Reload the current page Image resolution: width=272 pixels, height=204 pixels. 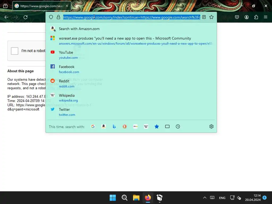coord(25,17)
